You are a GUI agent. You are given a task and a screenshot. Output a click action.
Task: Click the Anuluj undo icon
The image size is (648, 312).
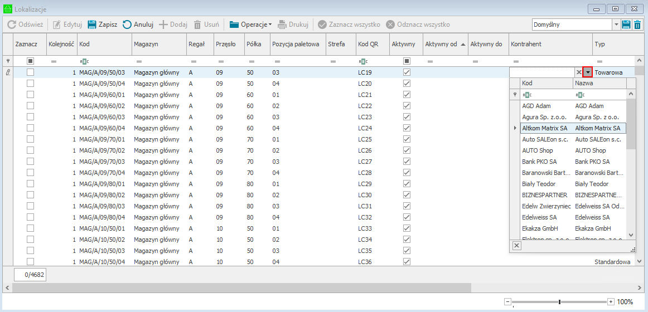point(127,25)
